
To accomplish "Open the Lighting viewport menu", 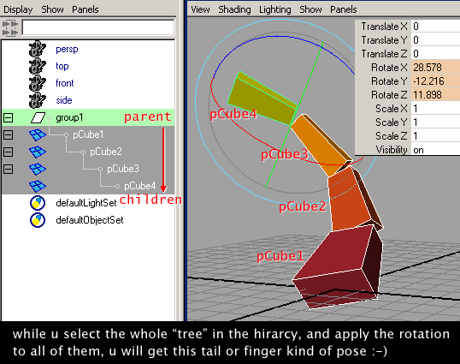I will click(274, 9).
